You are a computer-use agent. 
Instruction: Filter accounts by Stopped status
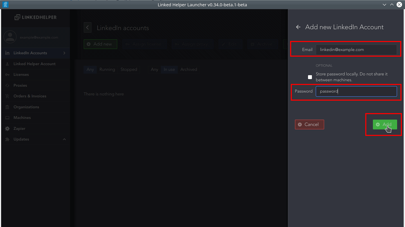click(x=129, y=70)
